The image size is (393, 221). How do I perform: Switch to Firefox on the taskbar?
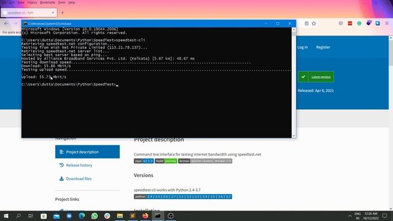click(145, 215)
